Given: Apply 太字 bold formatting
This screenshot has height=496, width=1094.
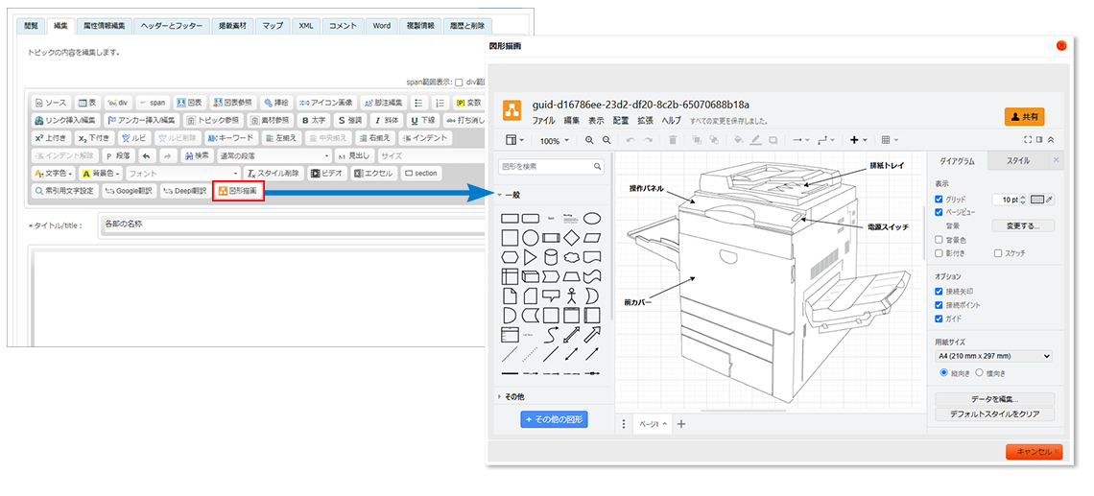Looking at the screenshot, I should click(x=312, y=120).
